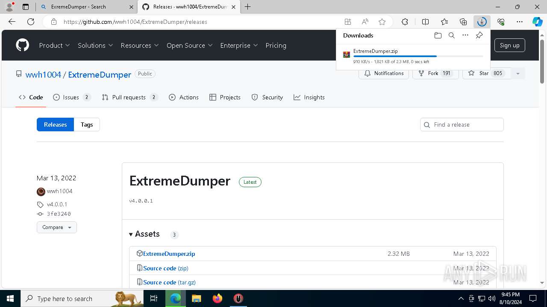Viewport: 547px width, 307px height.
Task: Open downloads folder icon
Action: (x=438, y=35)
